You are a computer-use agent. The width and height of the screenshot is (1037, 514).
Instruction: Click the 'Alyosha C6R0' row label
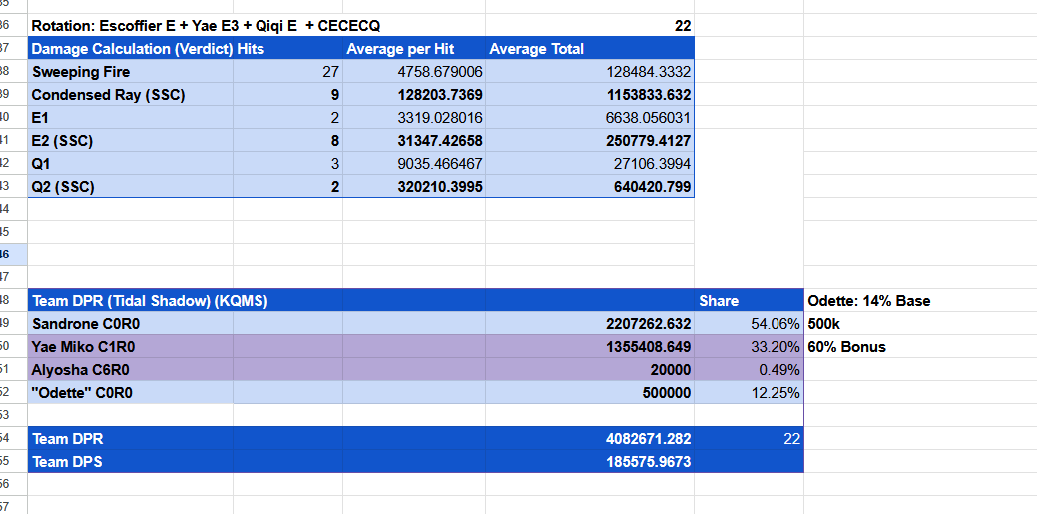pos(131,370)
